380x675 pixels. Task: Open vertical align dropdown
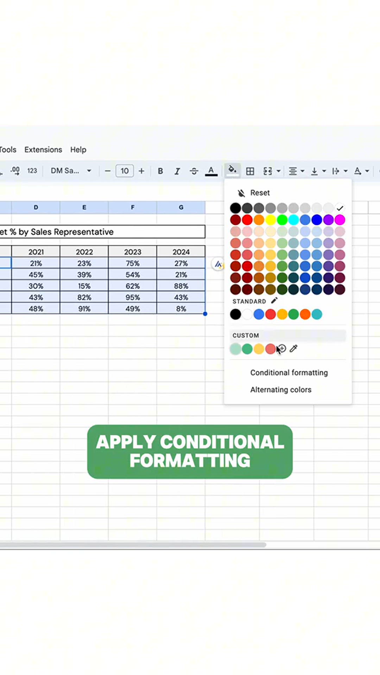(x=318, y=171)
